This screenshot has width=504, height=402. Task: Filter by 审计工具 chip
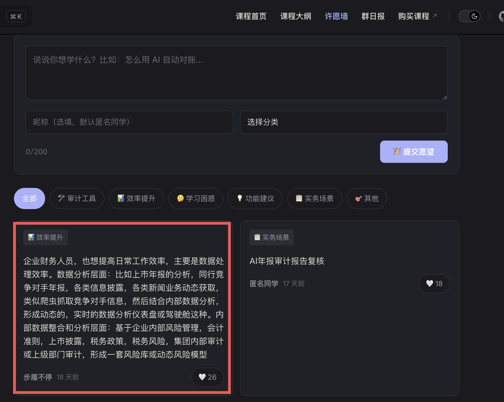click(77, 198)
